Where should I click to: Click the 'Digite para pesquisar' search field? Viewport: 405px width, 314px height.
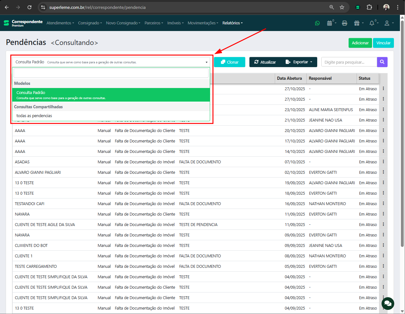(x=349, y=62)
